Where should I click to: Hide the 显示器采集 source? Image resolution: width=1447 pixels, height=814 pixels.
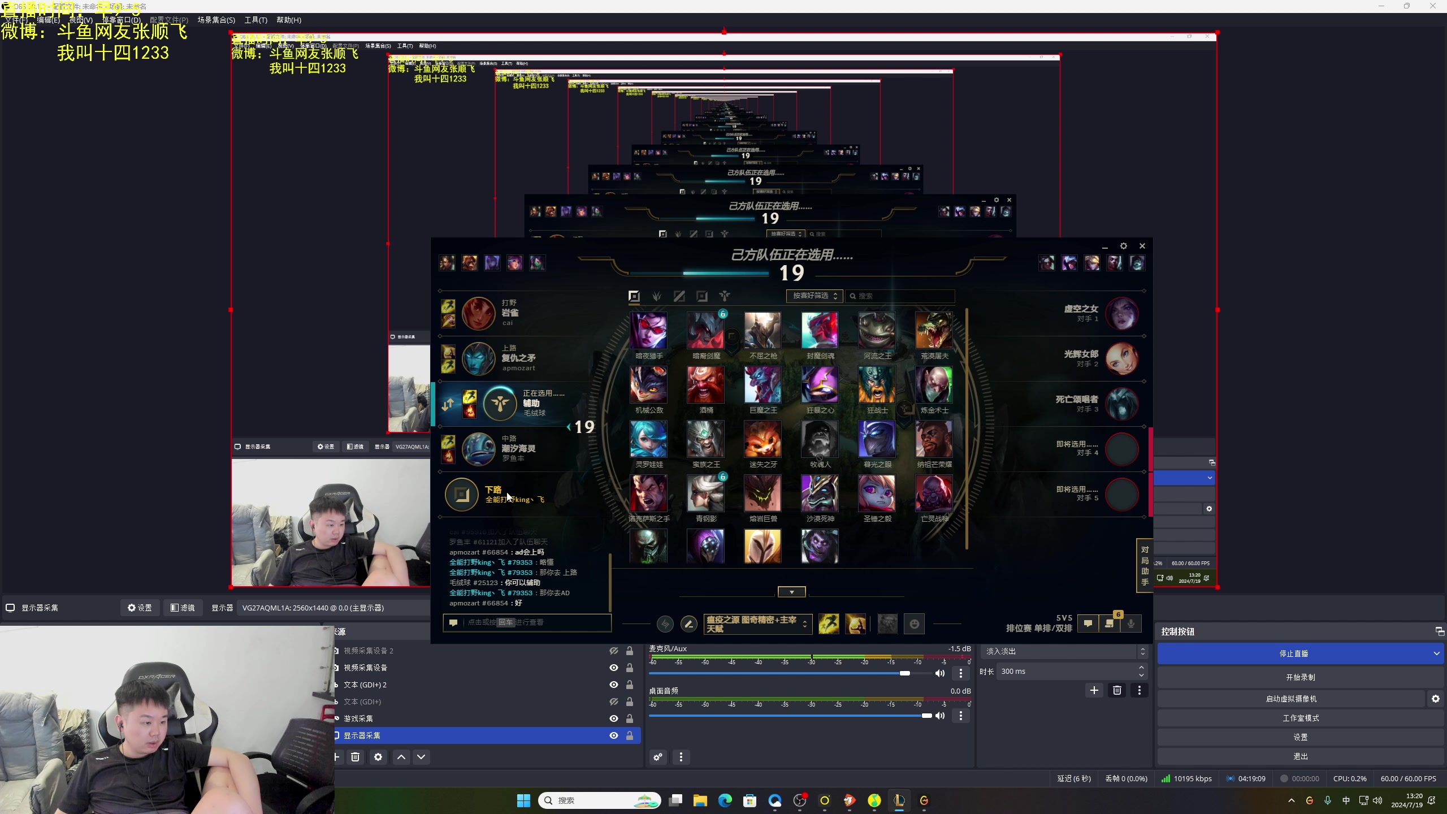tap(613, 735)
